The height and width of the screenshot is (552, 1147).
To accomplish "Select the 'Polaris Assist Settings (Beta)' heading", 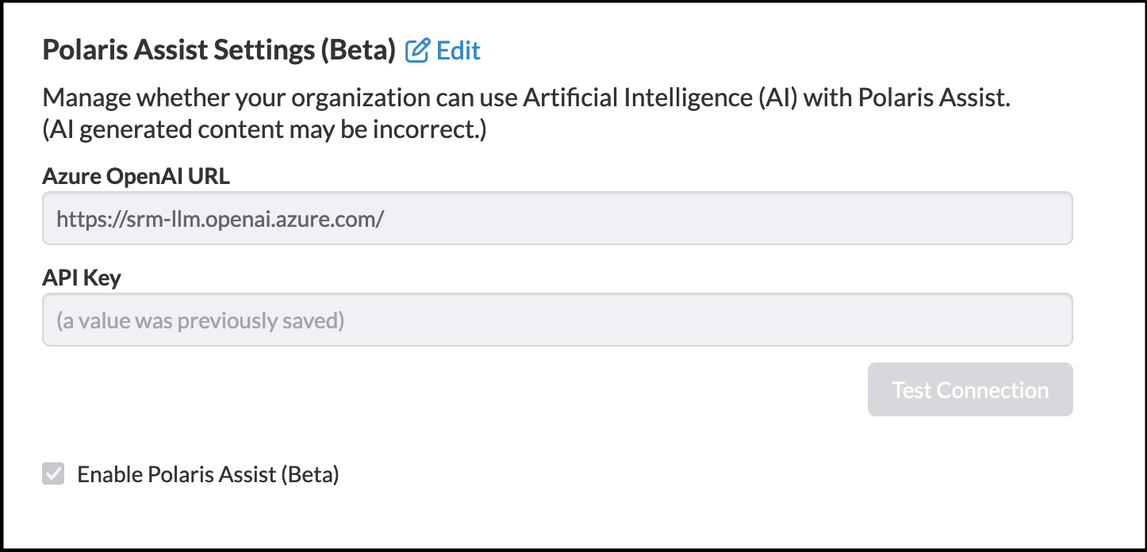I will point(219,51).
